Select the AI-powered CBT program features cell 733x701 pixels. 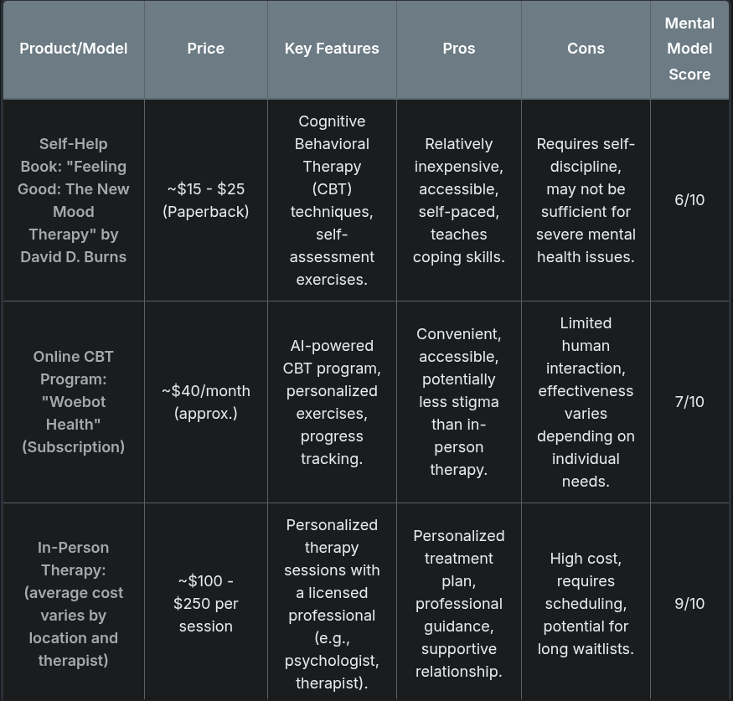click(332, 402)
